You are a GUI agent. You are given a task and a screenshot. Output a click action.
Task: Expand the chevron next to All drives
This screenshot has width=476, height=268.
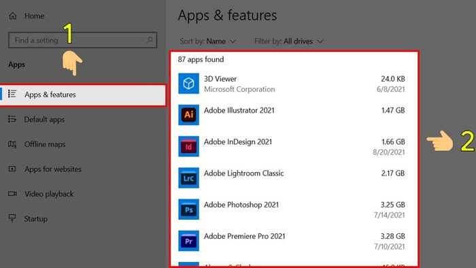pyautogui.click(x=320, y=41)
